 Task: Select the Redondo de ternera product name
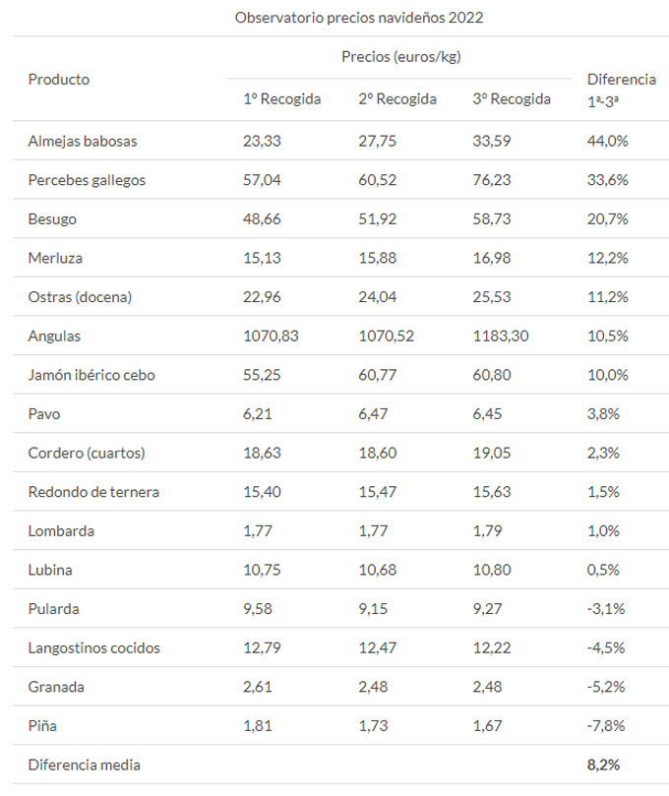[x=93, y=492]
